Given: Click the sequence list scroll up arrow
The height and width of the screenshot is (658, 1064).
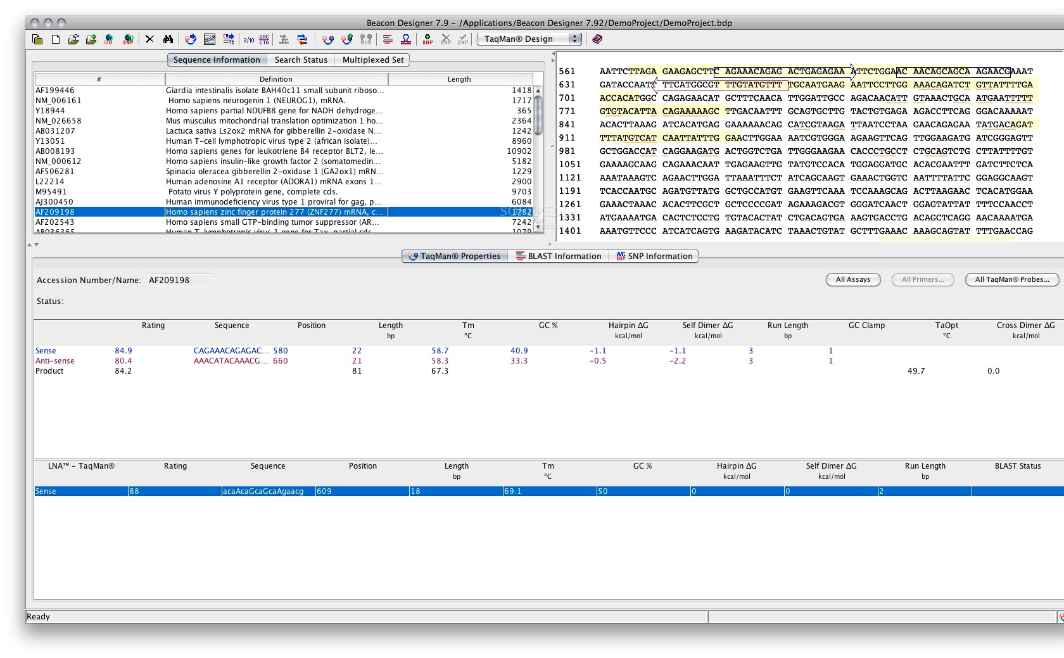Looking at the screenshot, I should click(538, 91).
